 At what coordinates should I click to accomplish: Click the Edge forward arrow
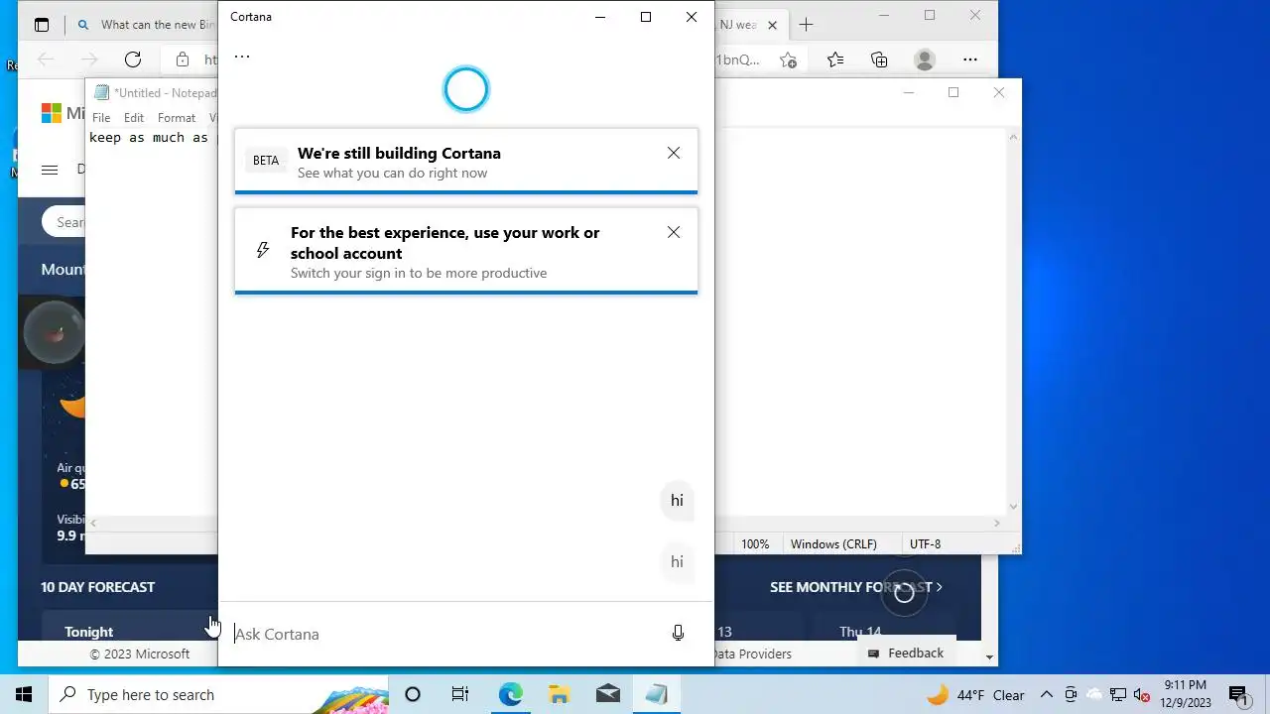point(89,59)
